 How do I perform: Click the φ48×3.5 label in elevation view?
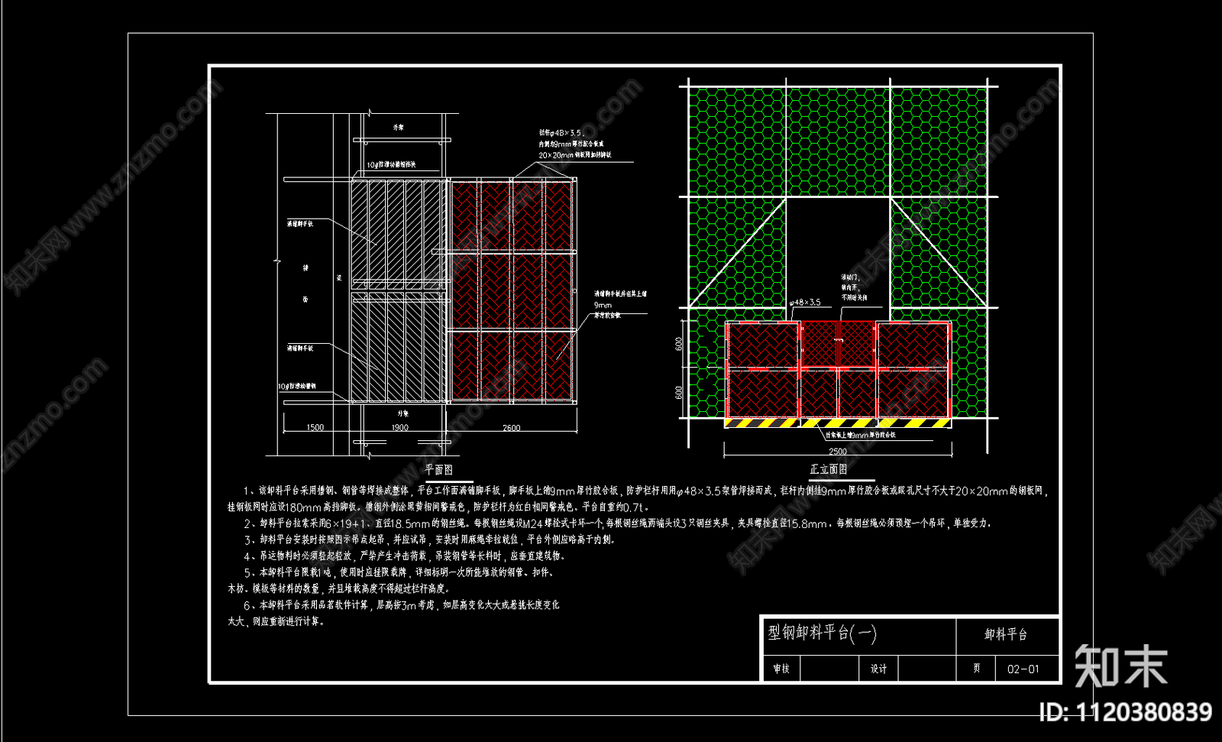coord(805,303)
